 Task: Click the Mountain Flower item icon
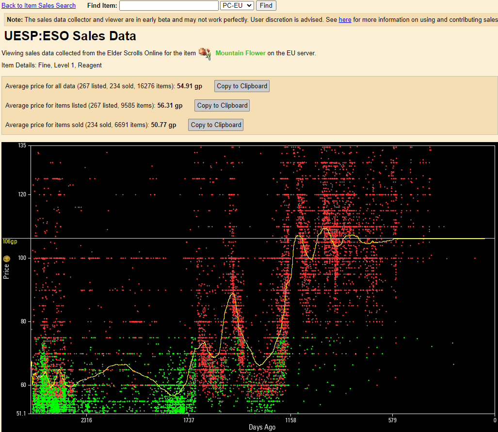point(205,53)
